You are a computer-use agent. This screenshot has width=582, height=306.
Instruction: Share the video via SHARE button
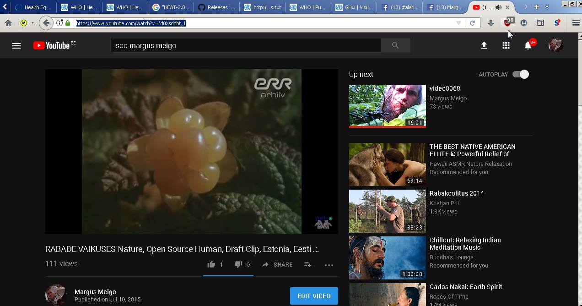pos(277,264)
